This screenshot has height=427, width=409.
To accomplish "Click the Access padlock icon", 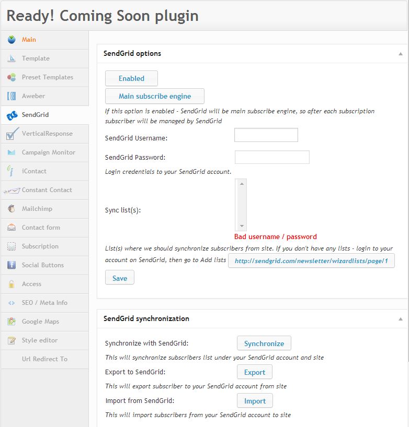I will (x=12, y=284).
